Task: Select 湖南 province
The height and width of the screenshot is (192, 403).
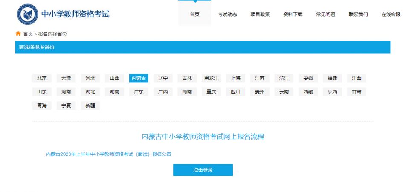Action: [114, 92]
